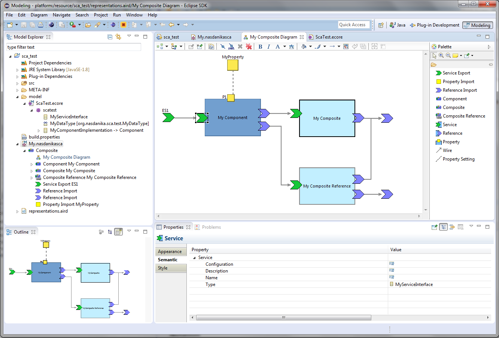The image size is (499, 338).
Task: Toggle Show Categories in Properties view
Action: pyautogui.click(x=443, y=227)
